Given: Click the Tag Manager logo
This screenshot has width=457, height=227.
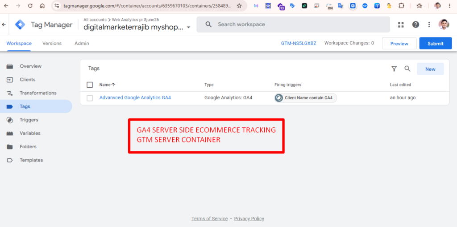Looking at the screenshot, I should [20, 25].
